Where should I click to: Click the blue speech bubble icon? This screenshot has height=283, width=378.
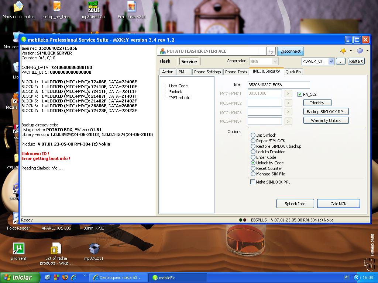coord(360,51)
